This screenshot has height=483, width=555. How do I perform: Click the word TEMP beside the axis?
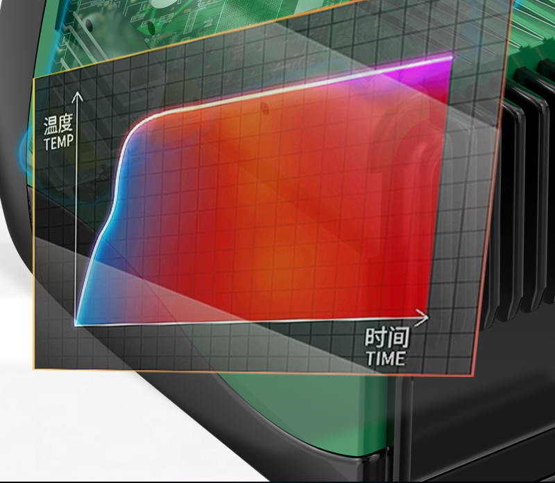coord(57,143)
